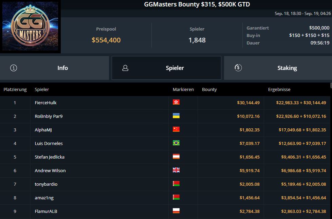Click result $5,189.46 + $2,005.08
The width and height of the screenshot is (332, 219).
pos(303,184)
